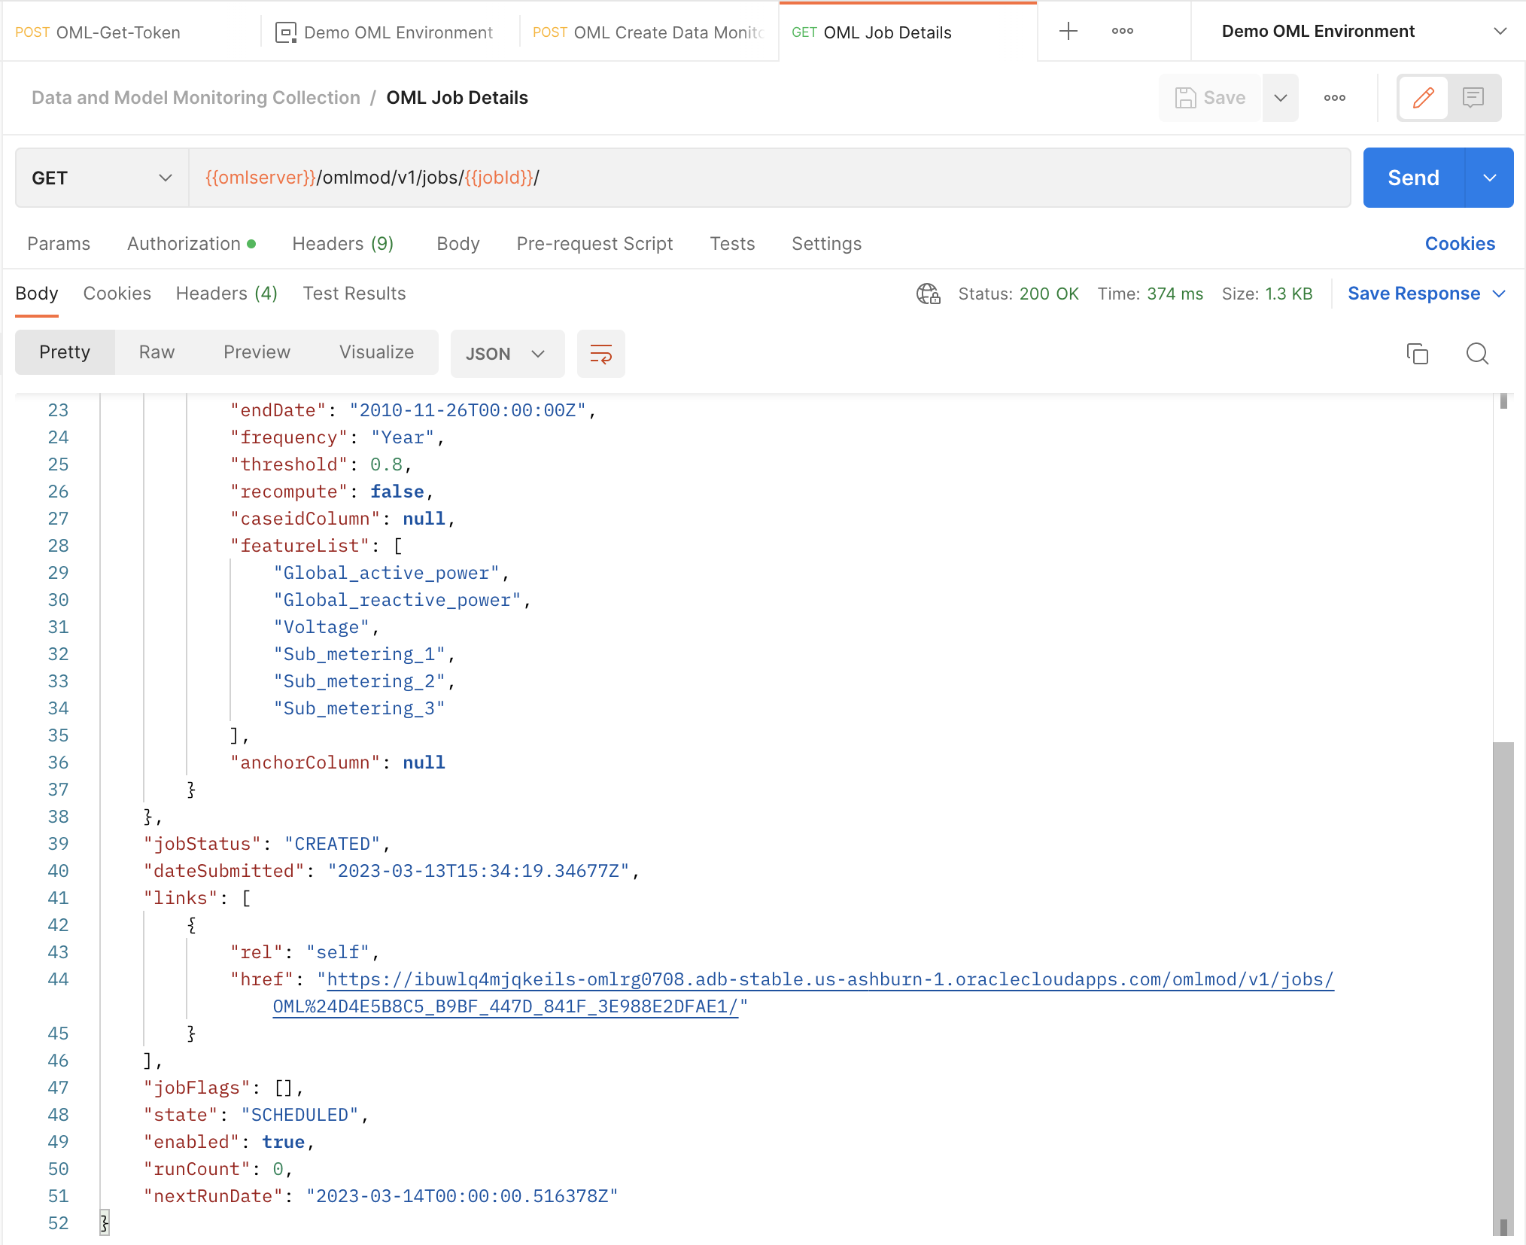
Task: Switch response view to Visualize
Action: (x=376, y=352)
